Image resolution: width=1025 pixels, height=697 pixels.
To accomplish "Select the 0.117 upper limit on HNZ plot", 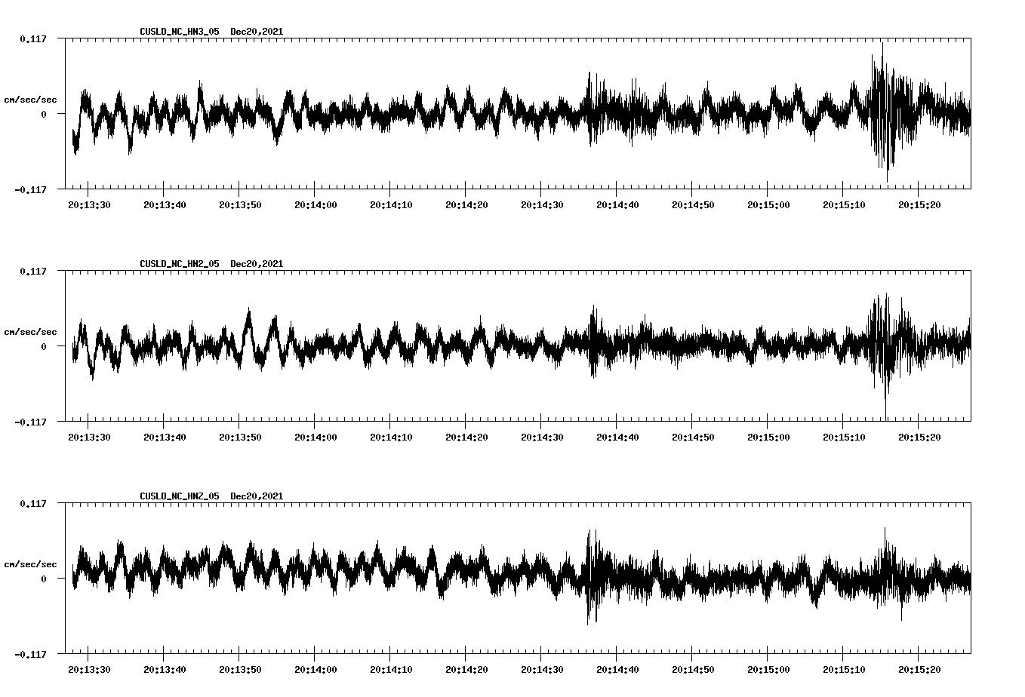I will tap(32, 503).
